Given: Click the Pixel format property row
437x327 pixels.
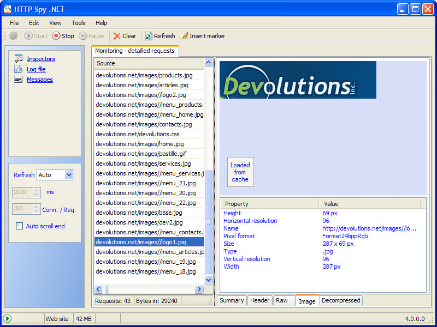Looking at the screenshot, I should click(x=323, y=236).
